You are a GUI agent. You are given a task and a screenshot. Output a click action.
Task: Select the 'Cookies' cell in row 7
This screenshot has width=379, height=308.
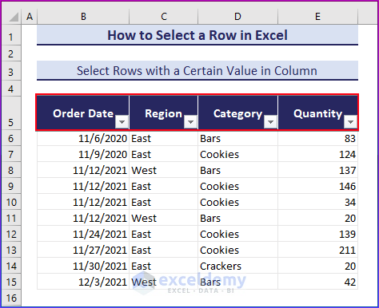[237, 154]
